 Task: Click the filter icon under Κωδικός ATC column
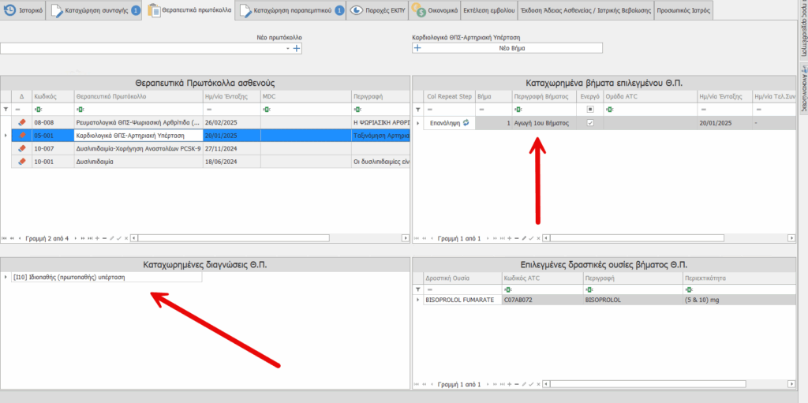click(506, 289)
